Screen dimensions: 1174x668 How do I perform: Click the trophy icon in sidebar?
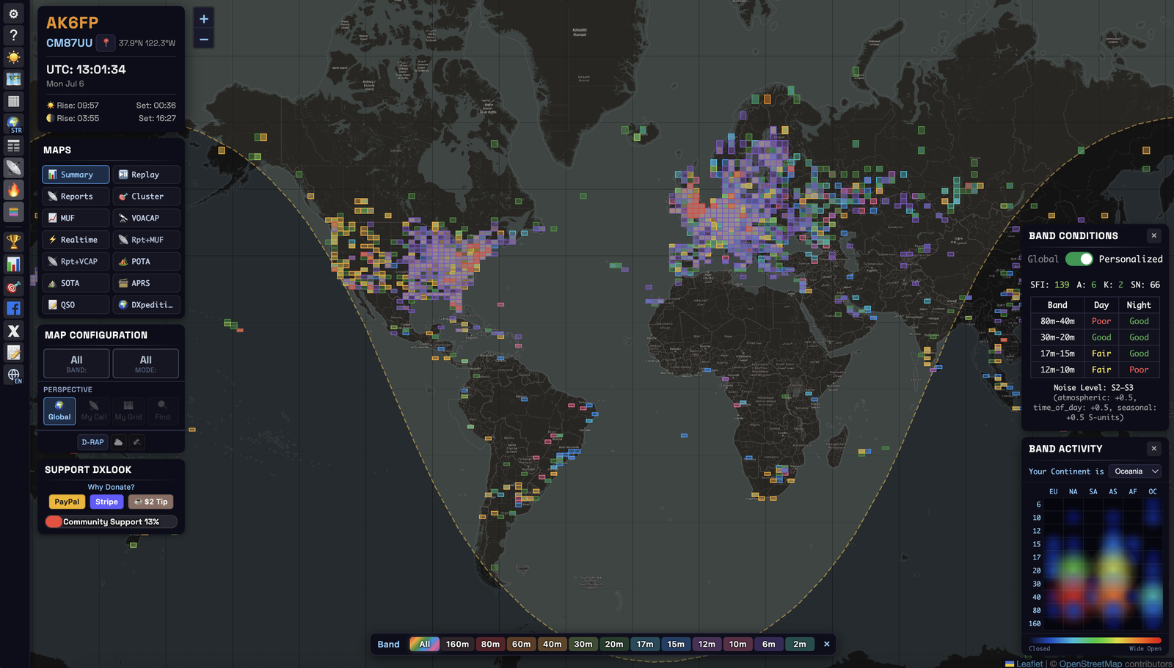click(x=13, y=241)
